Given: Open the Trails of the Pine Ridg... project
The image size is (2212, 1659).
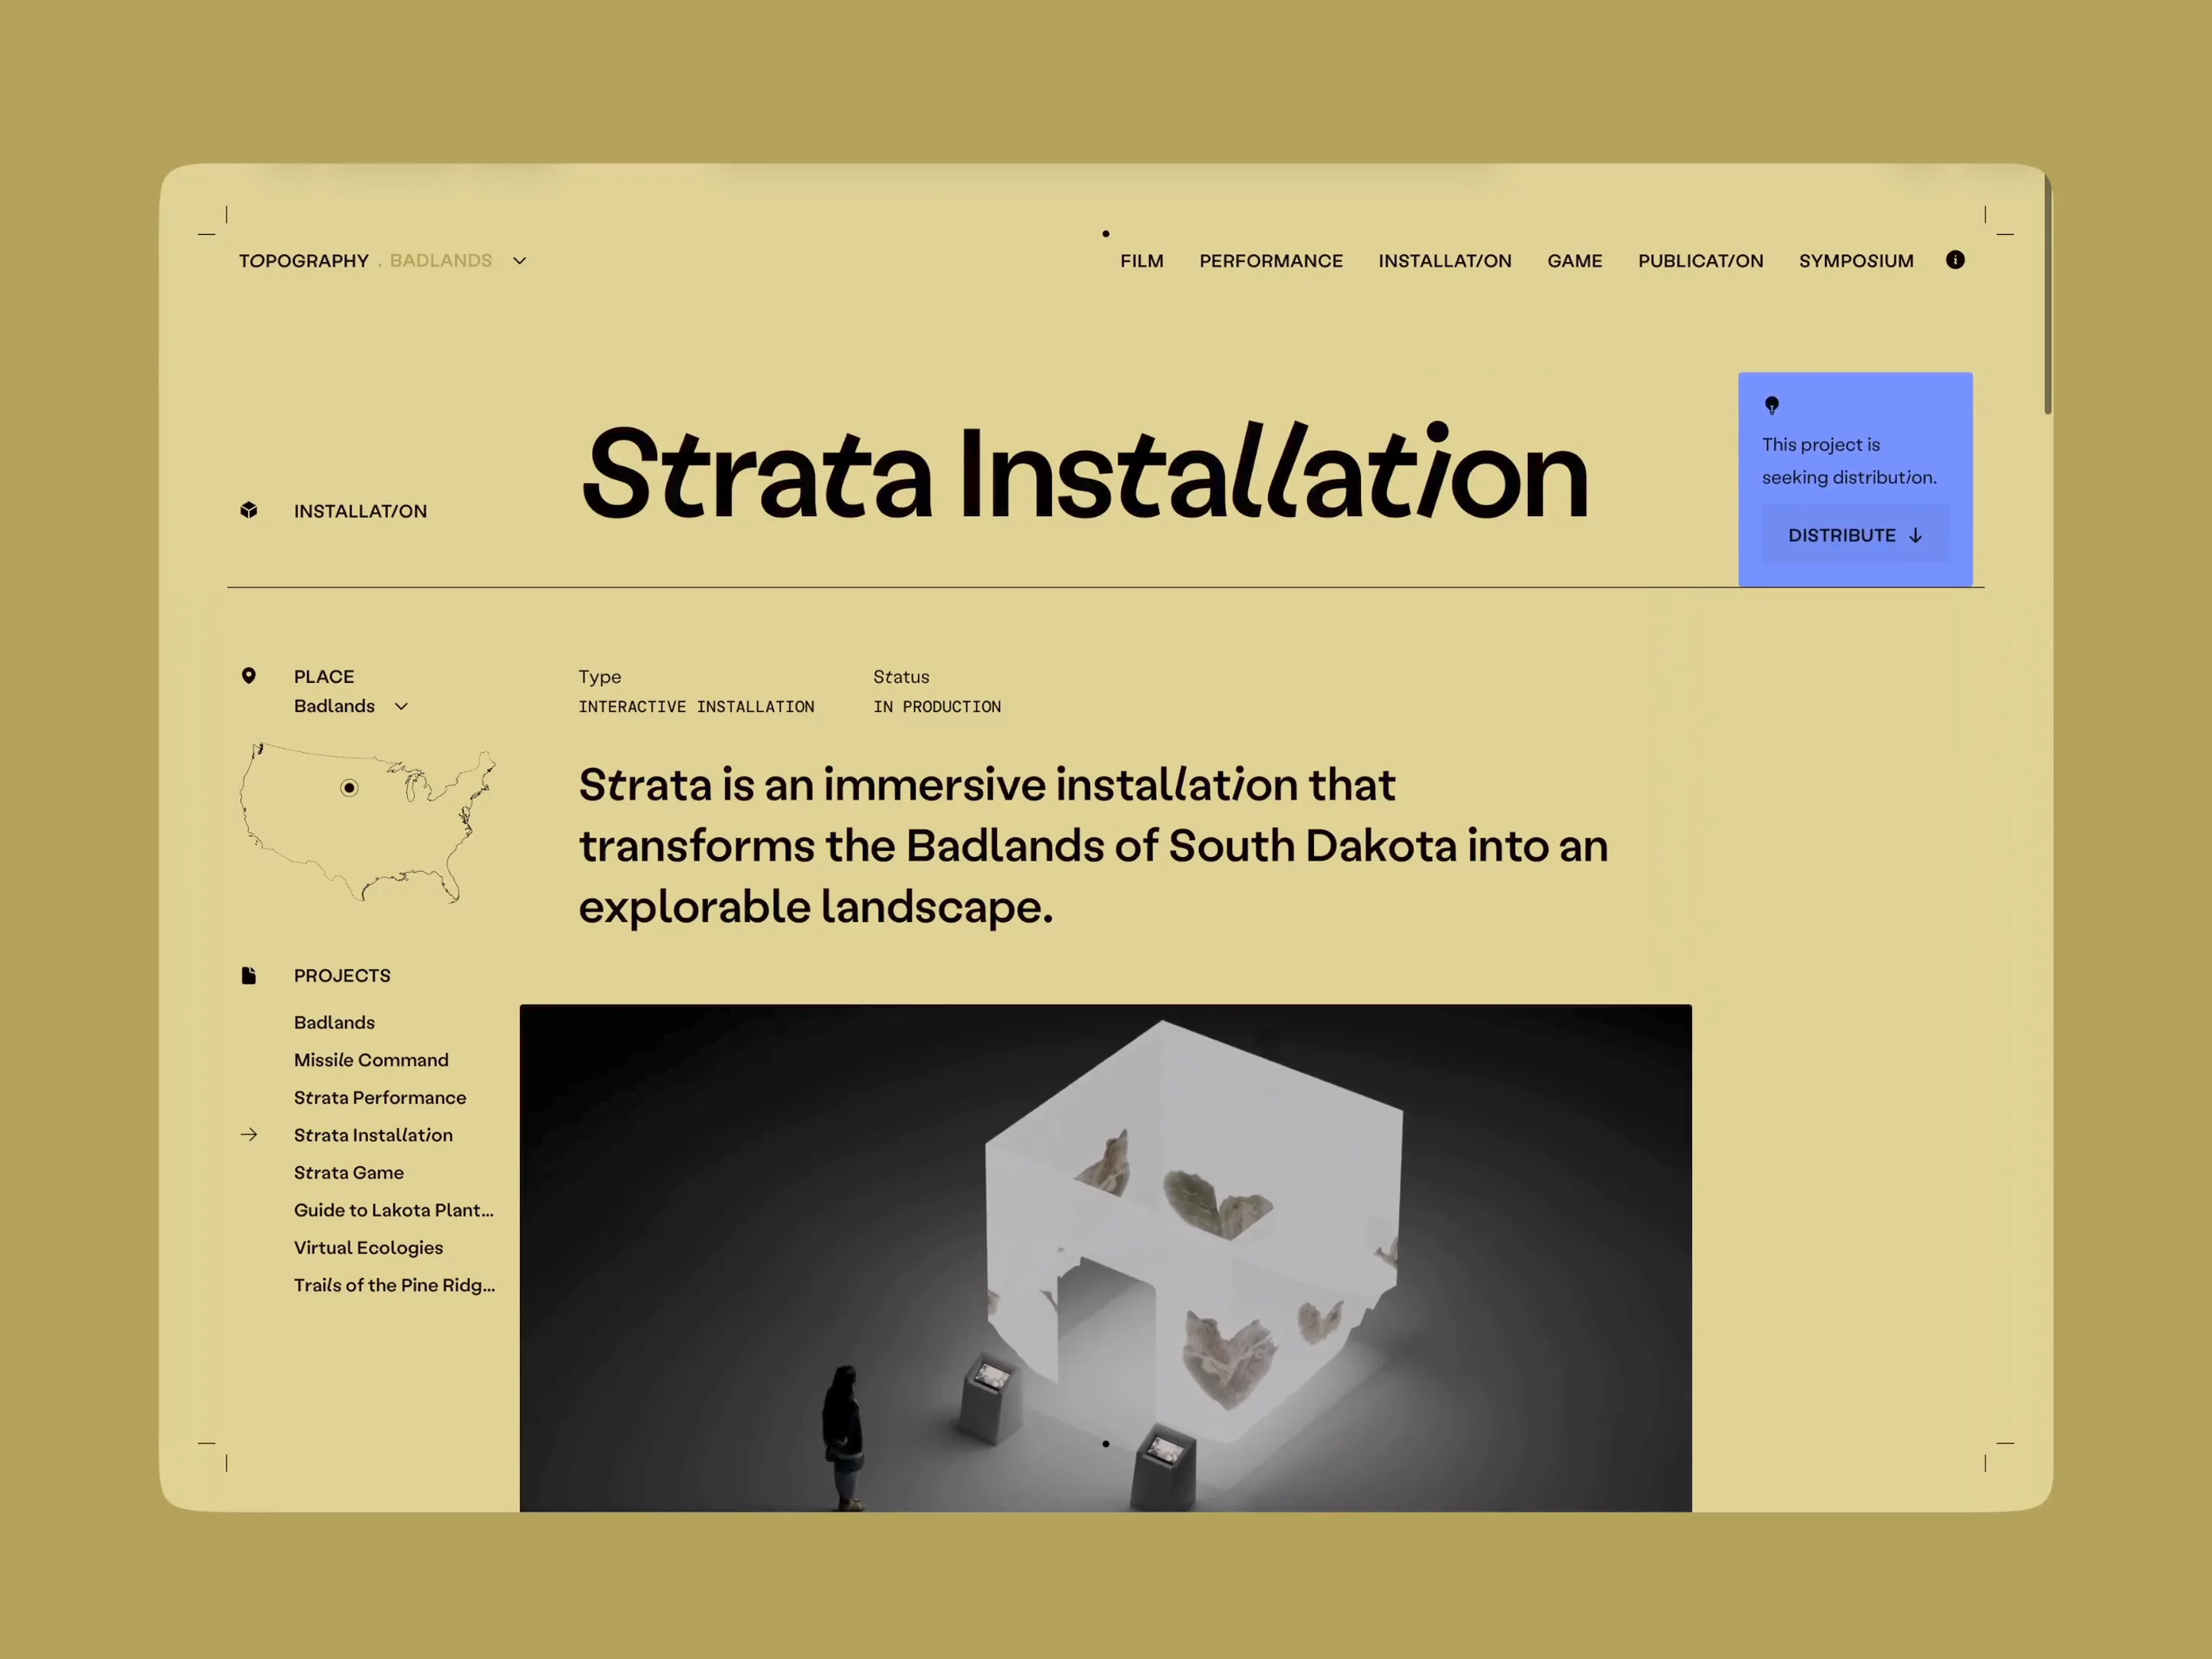Looking at the screenshot, I should (x=394, y=1285).
